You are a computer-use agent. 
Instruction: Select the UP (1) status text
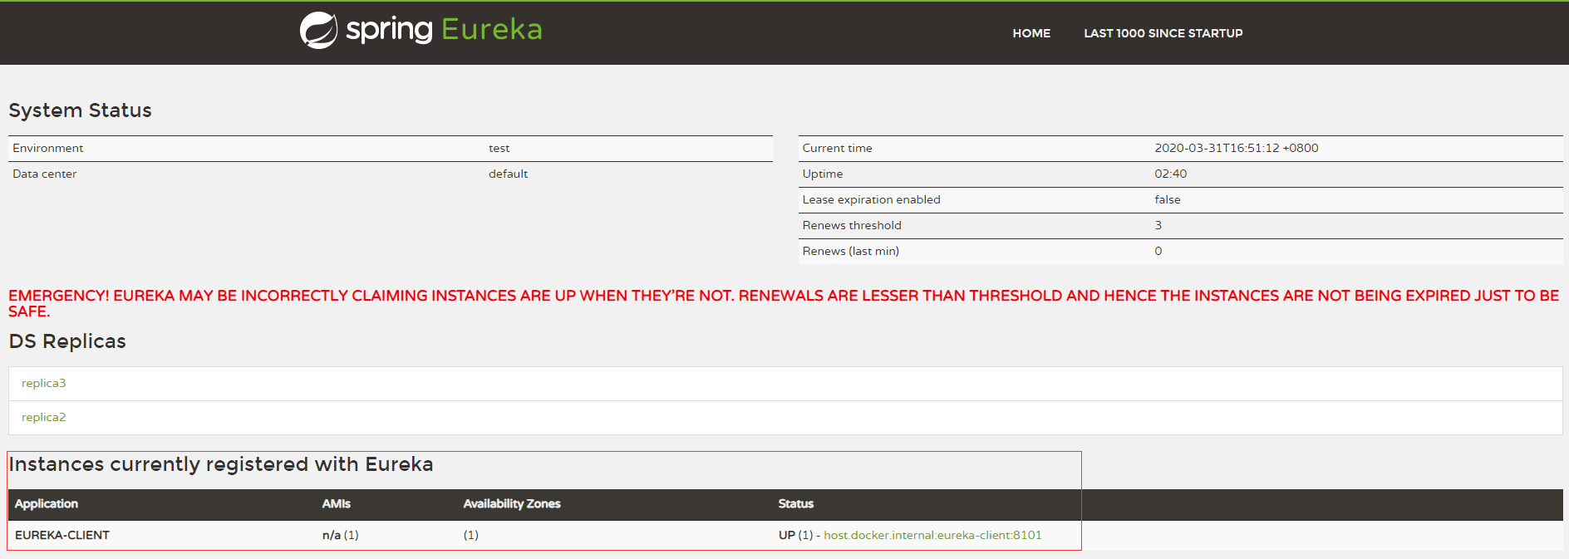(x=795, y=535)
